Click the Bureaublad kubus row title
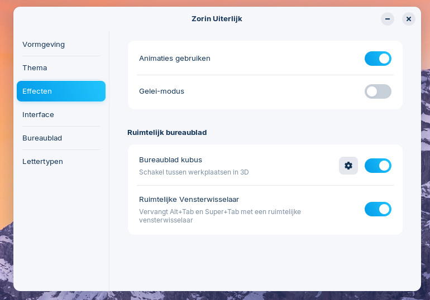 click(x=170, y=159)
